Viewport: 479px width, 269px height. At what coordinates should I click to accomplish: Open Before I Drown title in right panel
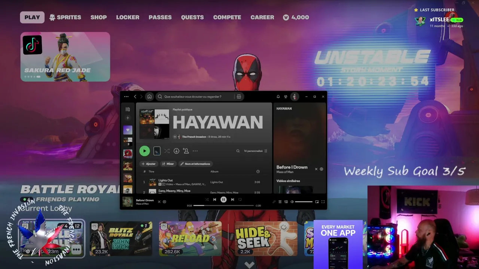(x=292, y=167)
